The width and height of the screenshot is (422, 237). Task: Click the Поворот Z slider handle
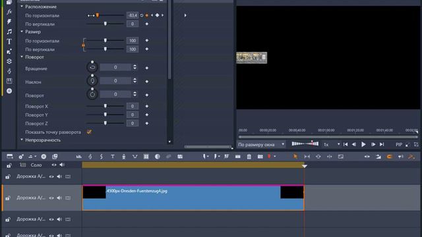pos(105,123)
